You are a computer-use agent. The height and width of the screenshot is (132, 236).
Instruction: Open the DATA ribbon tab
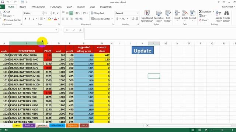pos(69,7)
